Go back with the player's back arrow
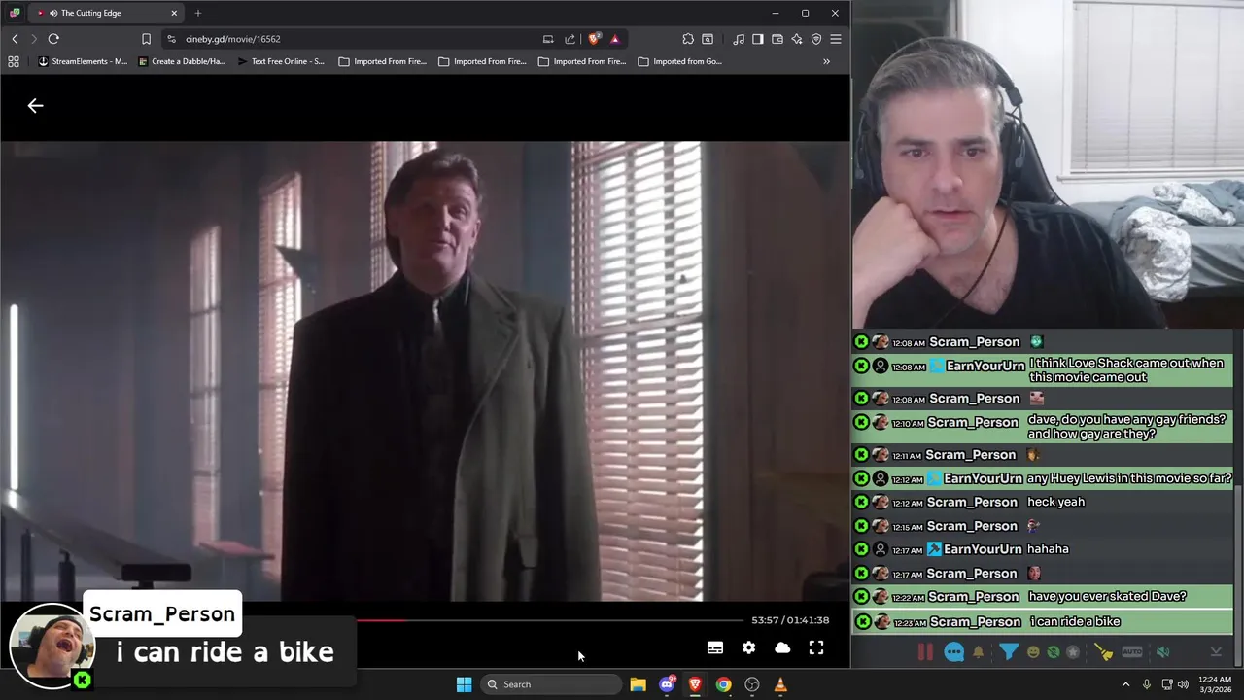The width and height of the screenshot is (1244, 700). click(35, 105)
